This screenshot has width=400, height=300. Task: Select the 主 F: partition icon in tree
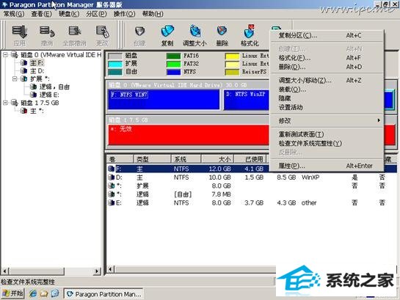pos(24,62)
